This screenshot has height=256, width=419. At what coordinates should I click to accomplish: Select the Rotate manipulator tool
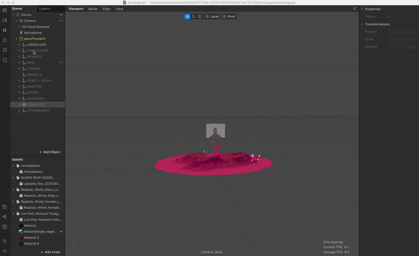pos(193,17)
